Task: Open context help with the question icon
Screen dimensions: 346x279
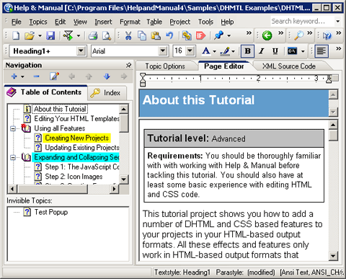Action: point(327,35)
